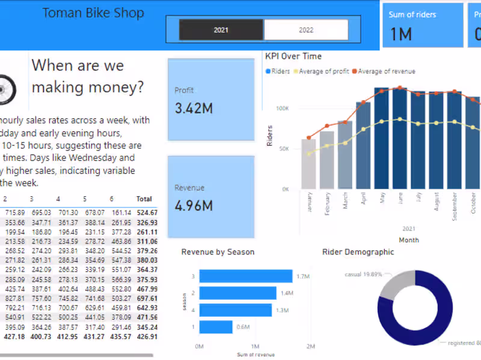The width and height of the screenshot is (481, 360).
Task: Select the season 4 revenue bar
Action: (x=236, y=310)
